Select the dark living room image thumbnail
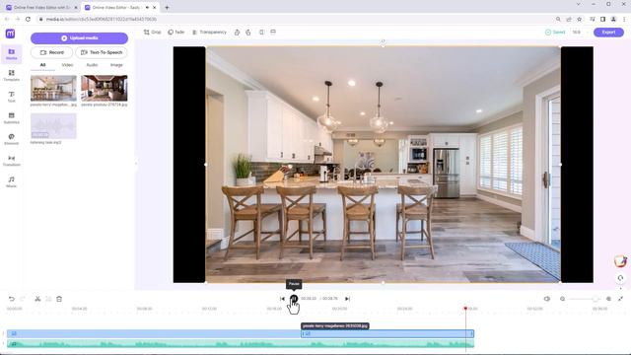 pos(105,88)
